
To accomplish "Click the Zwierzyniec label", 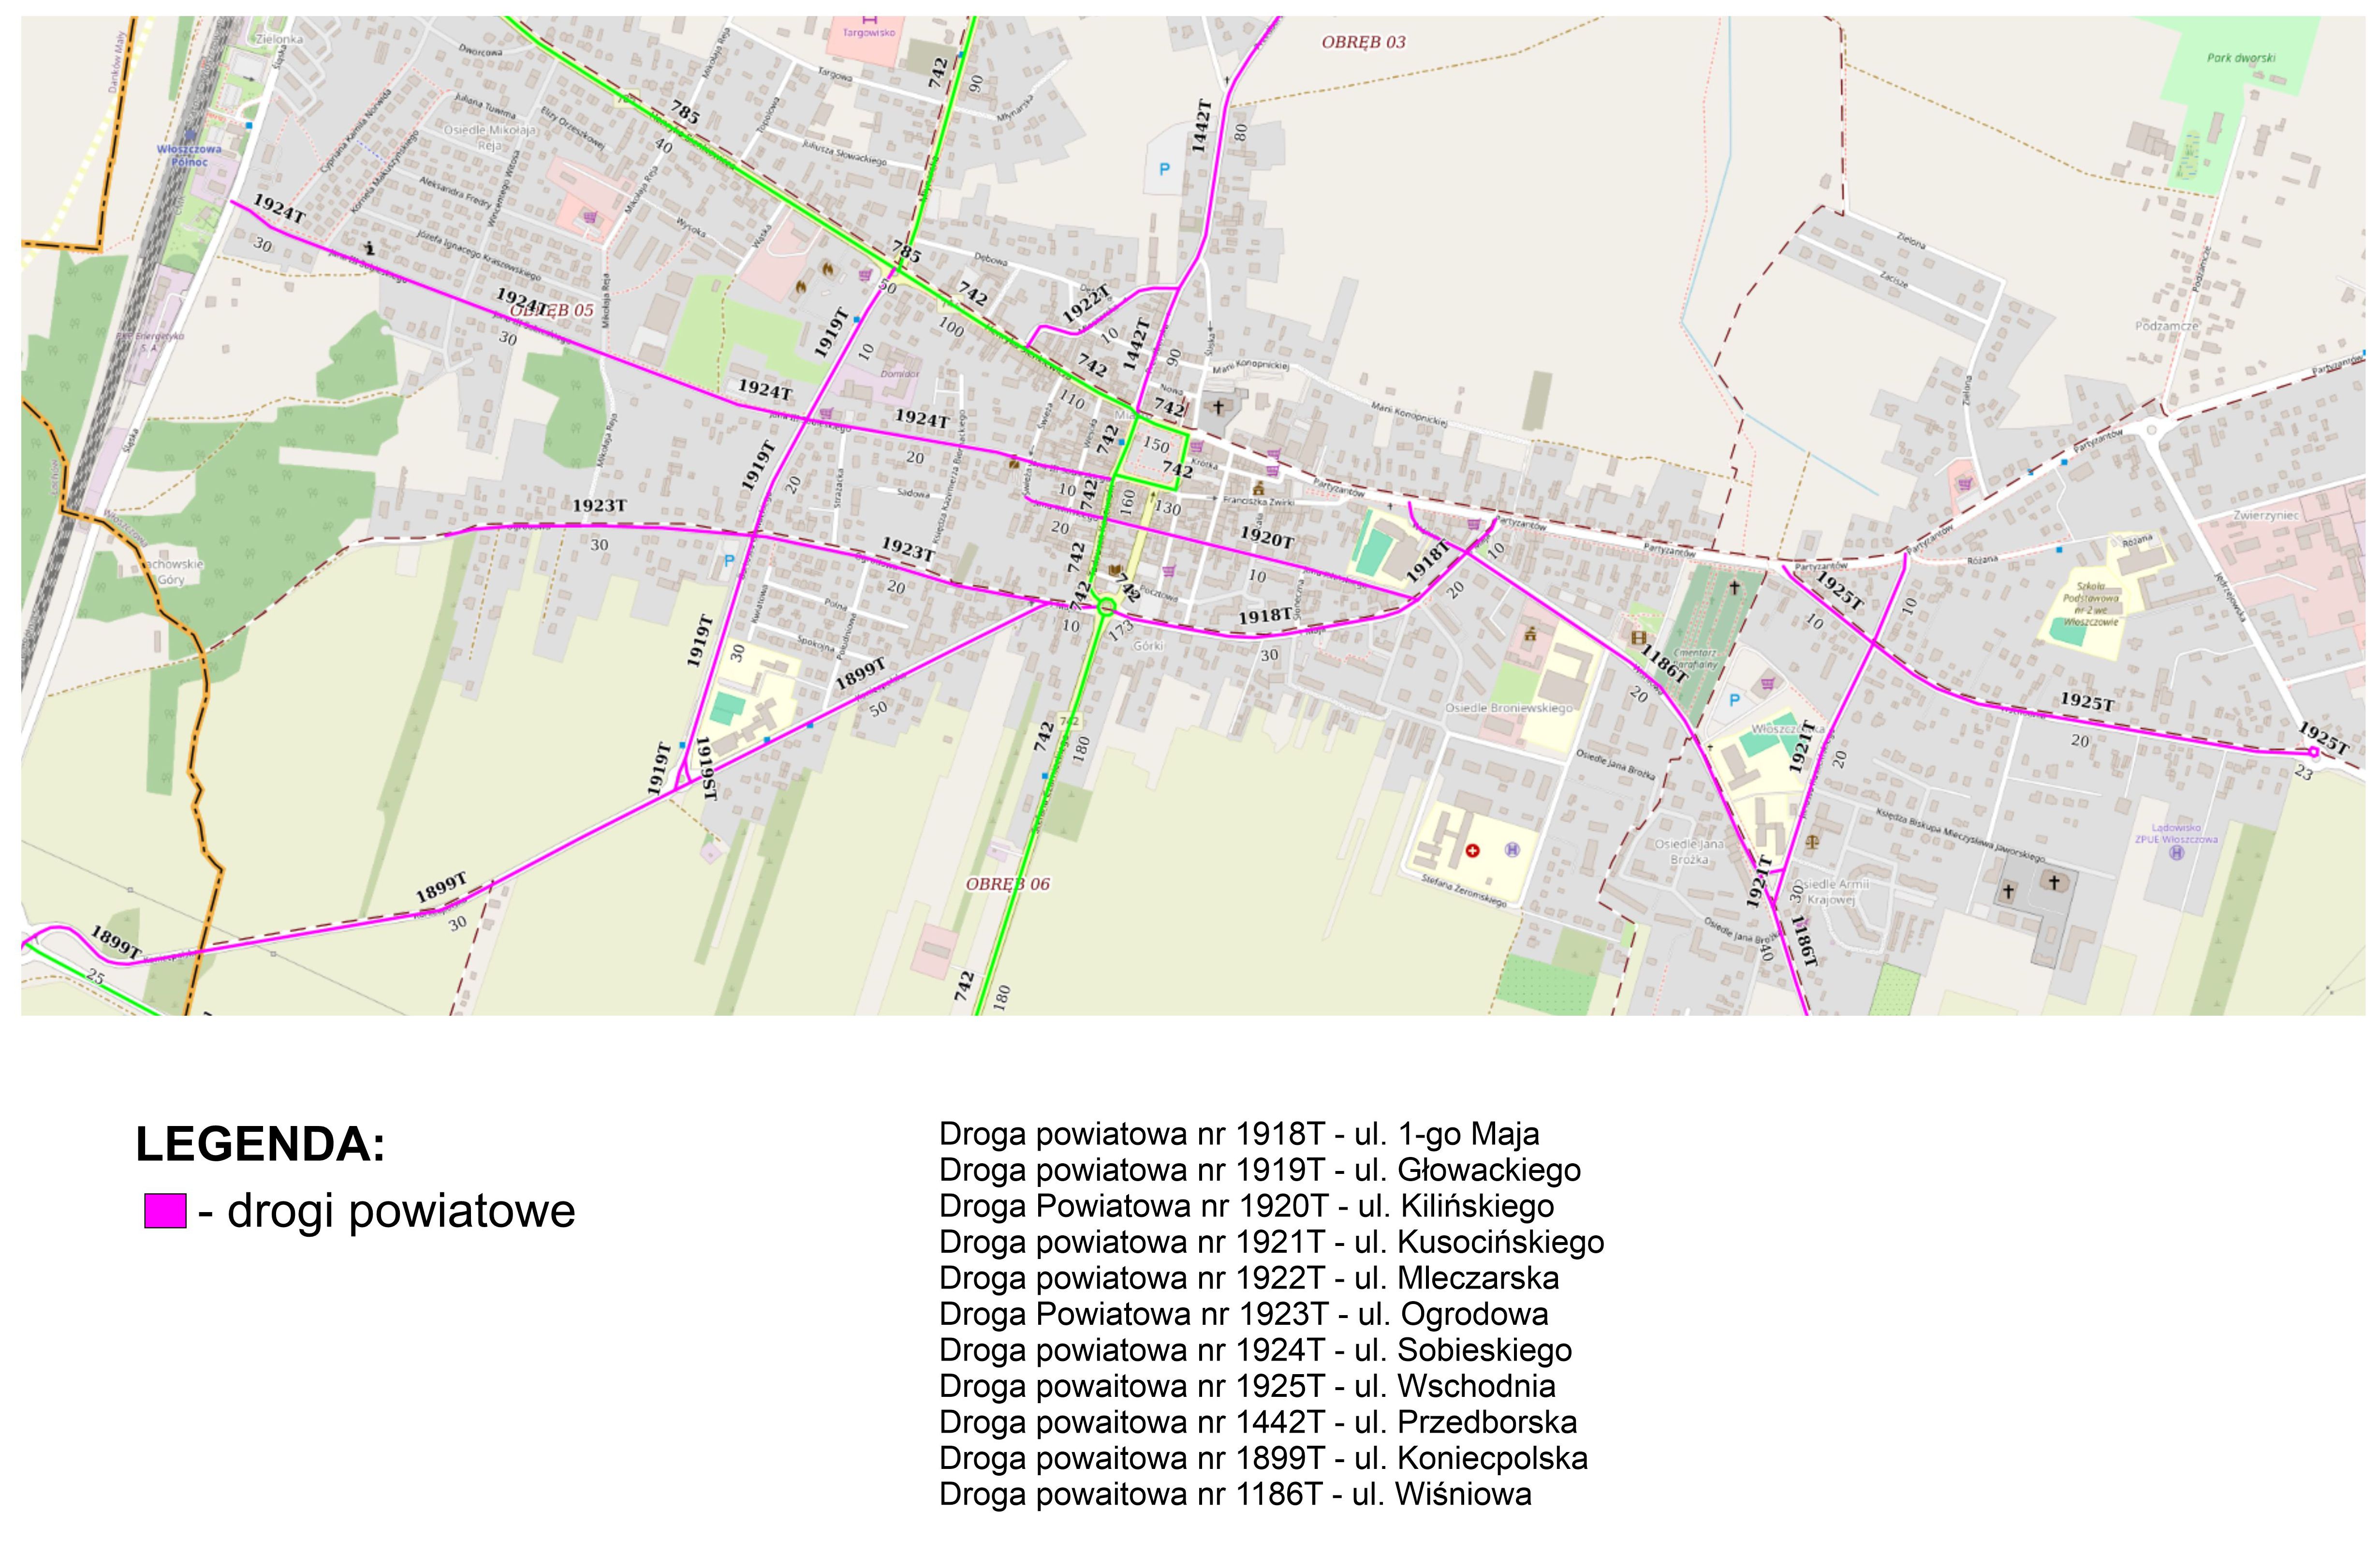I will pyautogui.click(x=2267, y=515).
